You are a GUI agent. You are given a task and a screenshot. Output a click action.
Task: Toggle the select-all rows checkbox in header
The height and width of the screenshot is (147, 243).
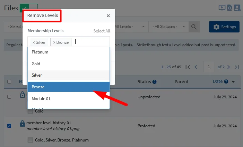[x=9, y=81]
